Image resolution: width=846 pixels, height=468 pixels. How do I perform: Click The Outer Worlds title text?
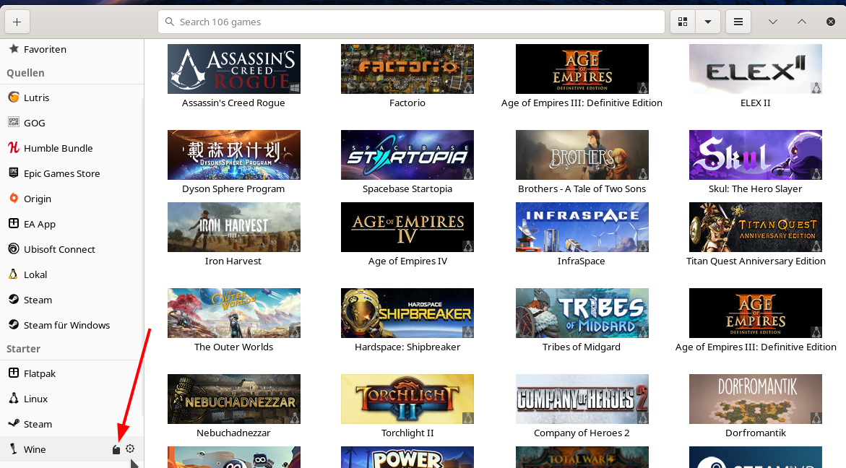233,347
